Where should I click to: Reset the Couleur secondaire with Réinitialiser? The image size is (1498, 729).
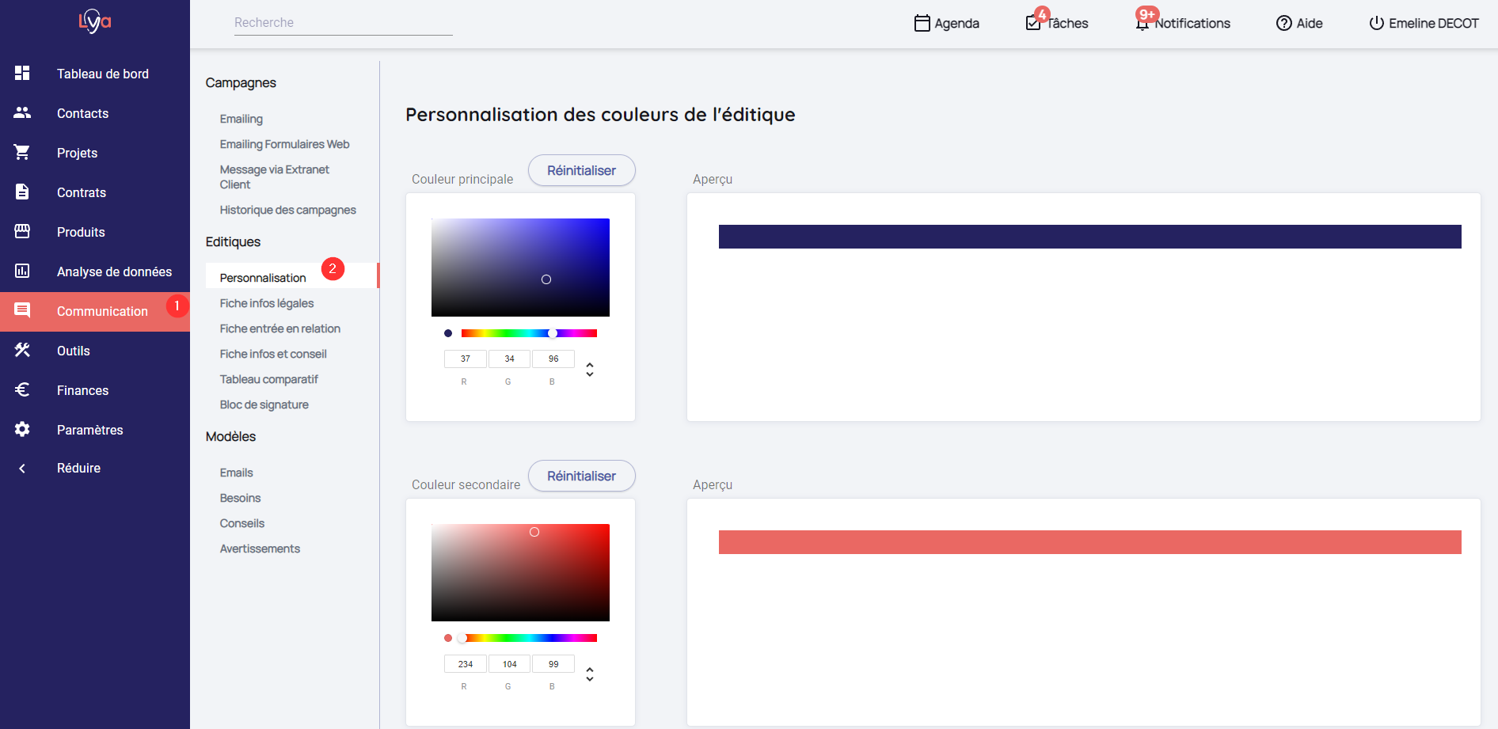pos(581,476)
